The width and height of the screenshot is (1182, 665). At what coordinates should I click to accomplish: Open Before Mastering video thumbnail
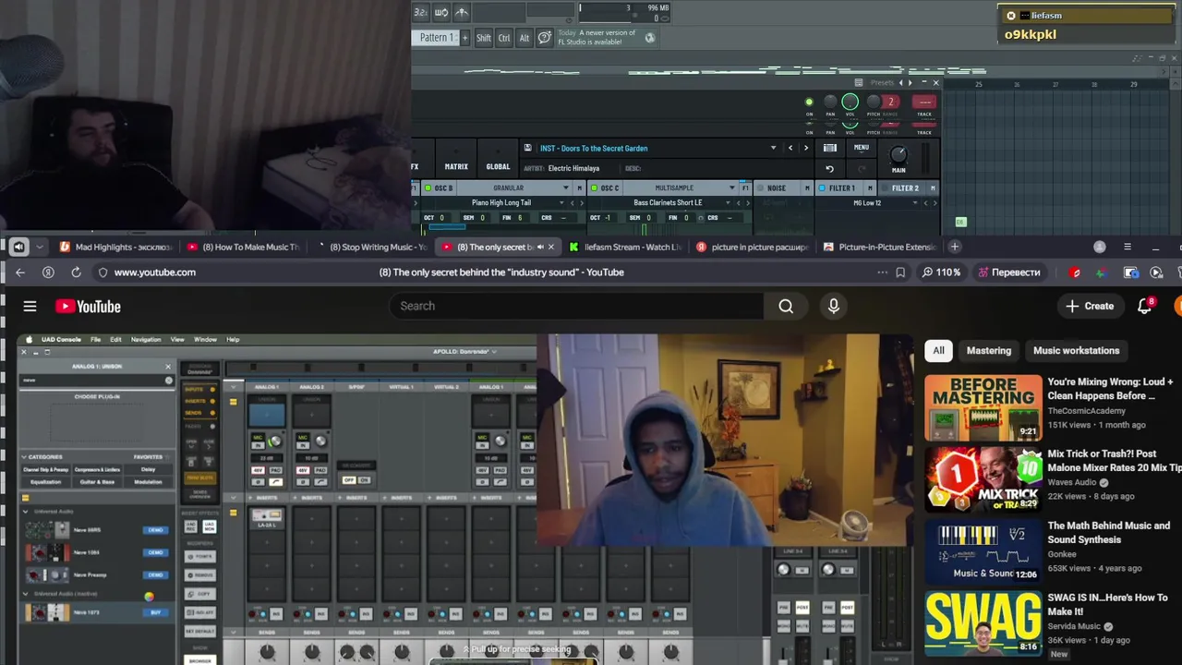pyautogui.click(x=983, y=407)
